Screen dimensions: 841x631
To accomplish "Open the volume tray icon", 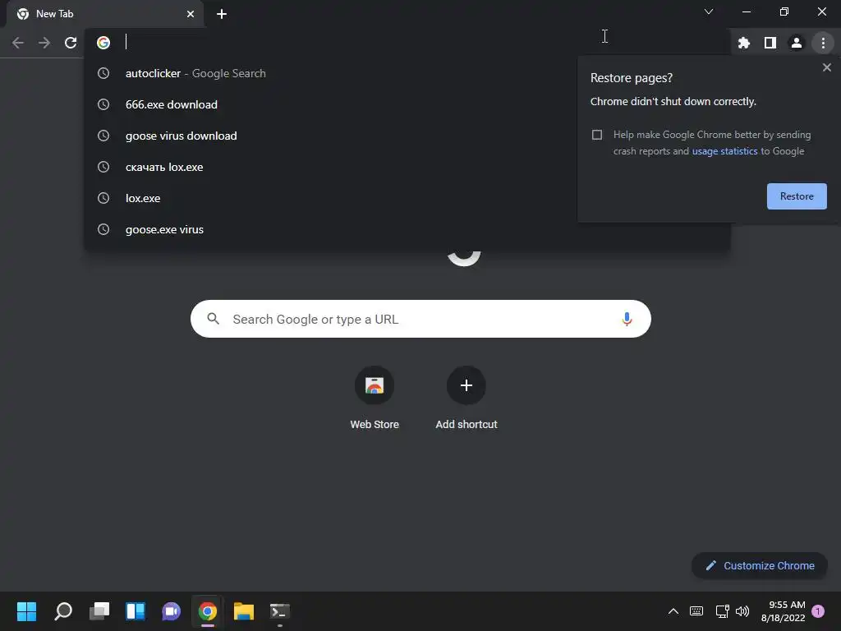I will pyautogui.click(x=742, y=611).
